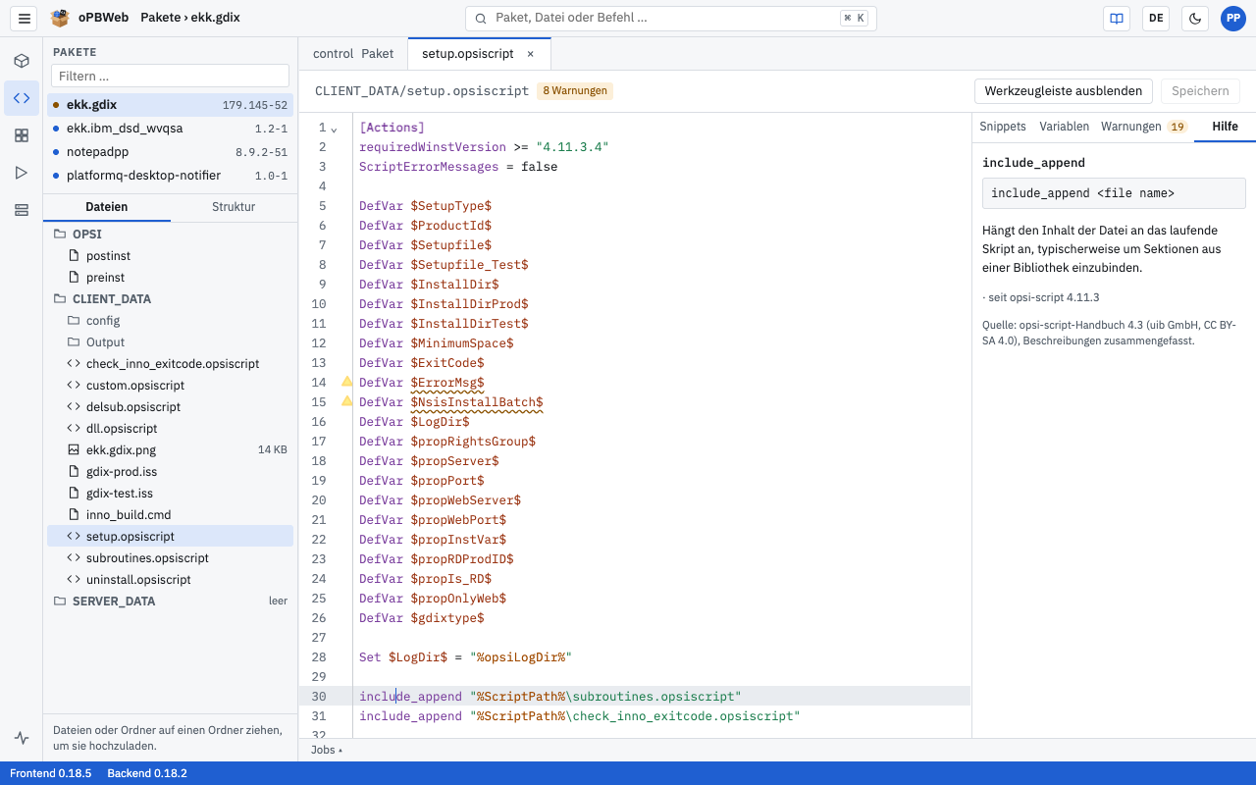Click the oPBWeb package logo
Viewport: 1256px width, 785px height.
(60, 18)
